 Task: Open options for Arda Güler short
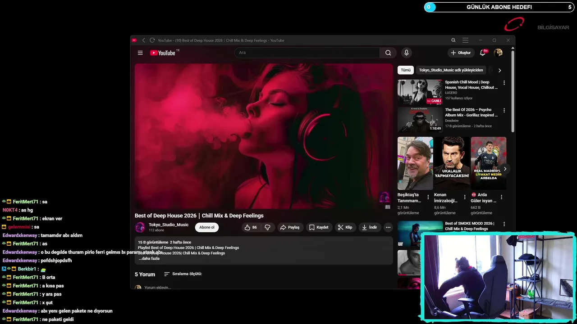click(501, 197)
